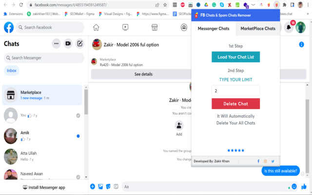Open the Watch video icon
Image resolution: width=312 pixels, height=195 pixels.
pyautogui.click(x=125, y=27)
